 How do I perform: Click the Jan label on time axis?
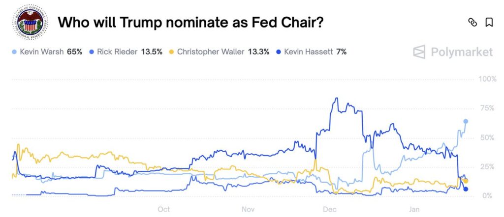[x=414, y=209]
